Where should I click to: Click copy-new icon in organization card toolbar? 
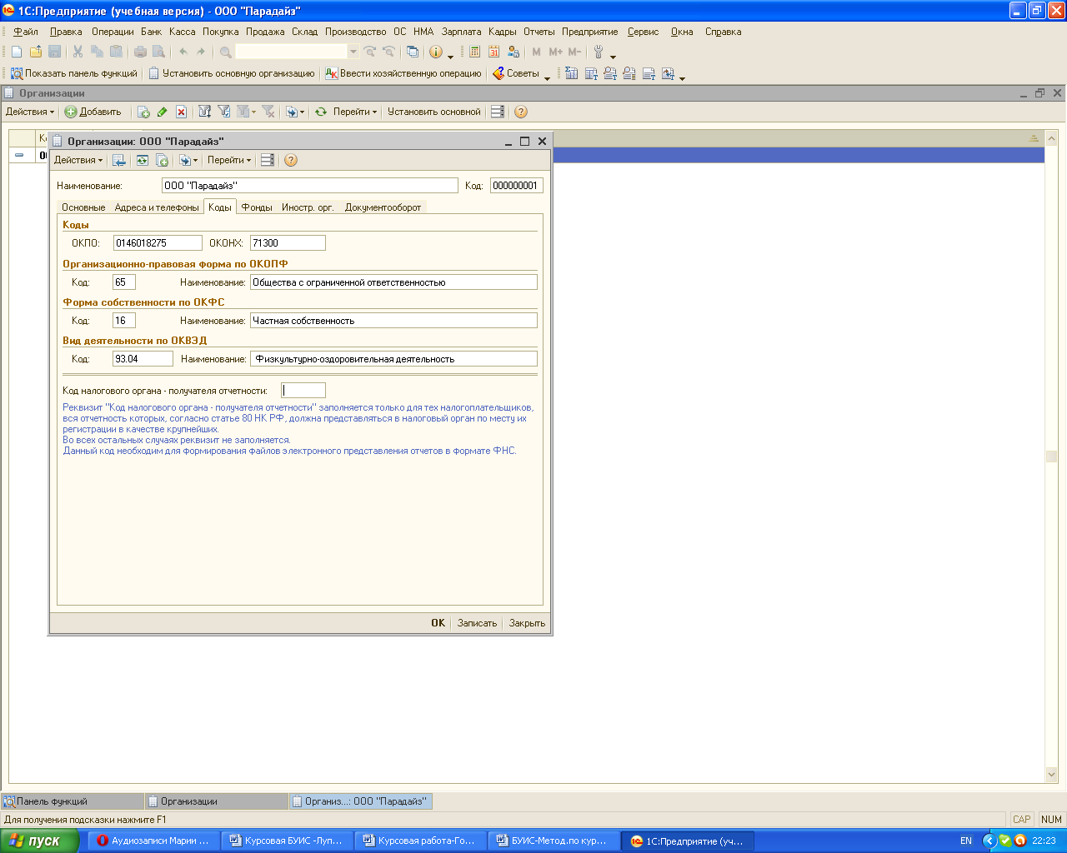[x=163, y=160]
